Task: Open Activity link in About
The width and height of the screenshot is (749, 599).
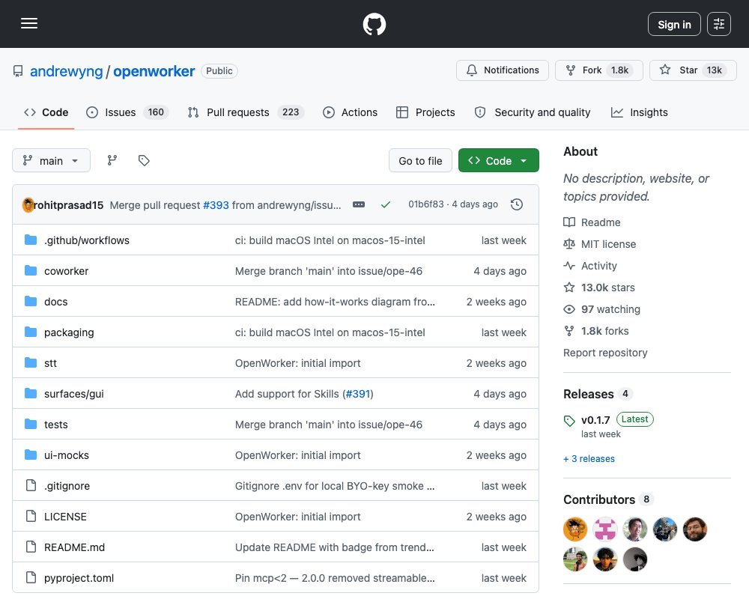Action: tap(598, 266)
